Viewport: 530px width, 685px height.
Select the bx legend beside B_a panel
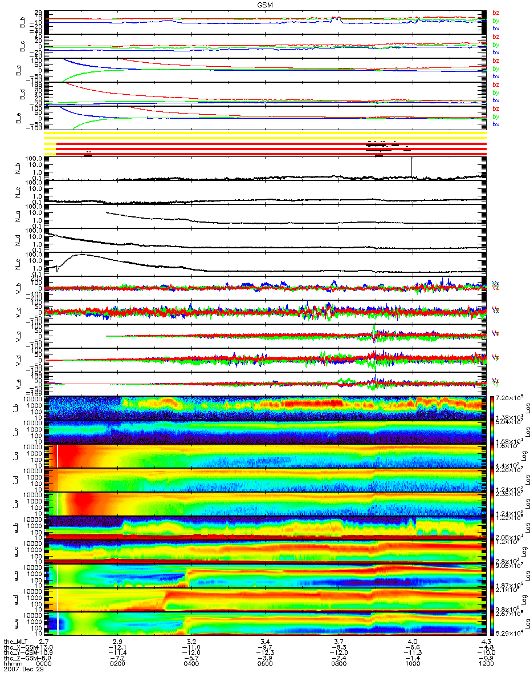[x=495, y=76]
